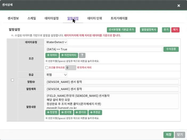Click the 데이터유형 row label
The image size is (187, 140).
coord(31,42)
